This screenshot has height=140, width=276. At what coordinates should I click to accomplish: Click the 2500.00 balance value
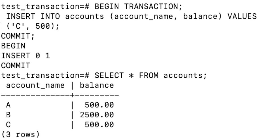(97, 115)
